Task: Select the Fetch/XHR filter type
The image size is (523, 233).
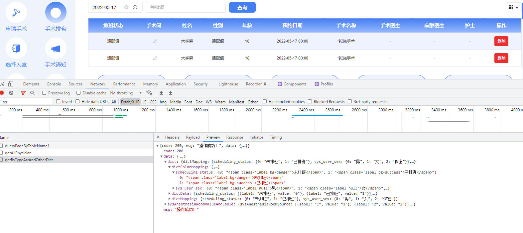Action: tap(130, 102)
